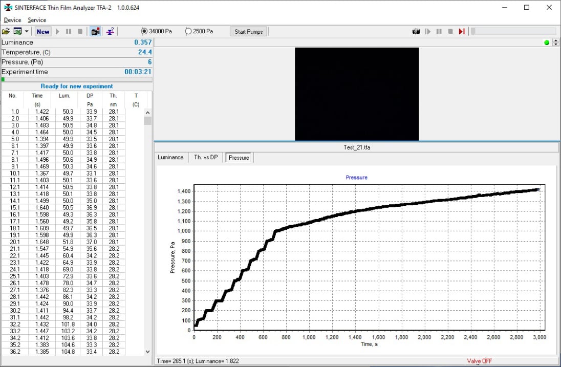This screenshot has height=367, width=561.
Task: Start a New experiment
Action: [x=43, y=31]
